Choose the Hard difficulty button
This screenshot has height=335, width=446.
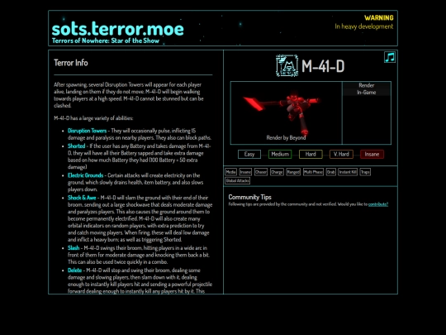pyautogui.click(x=311, y=154)
